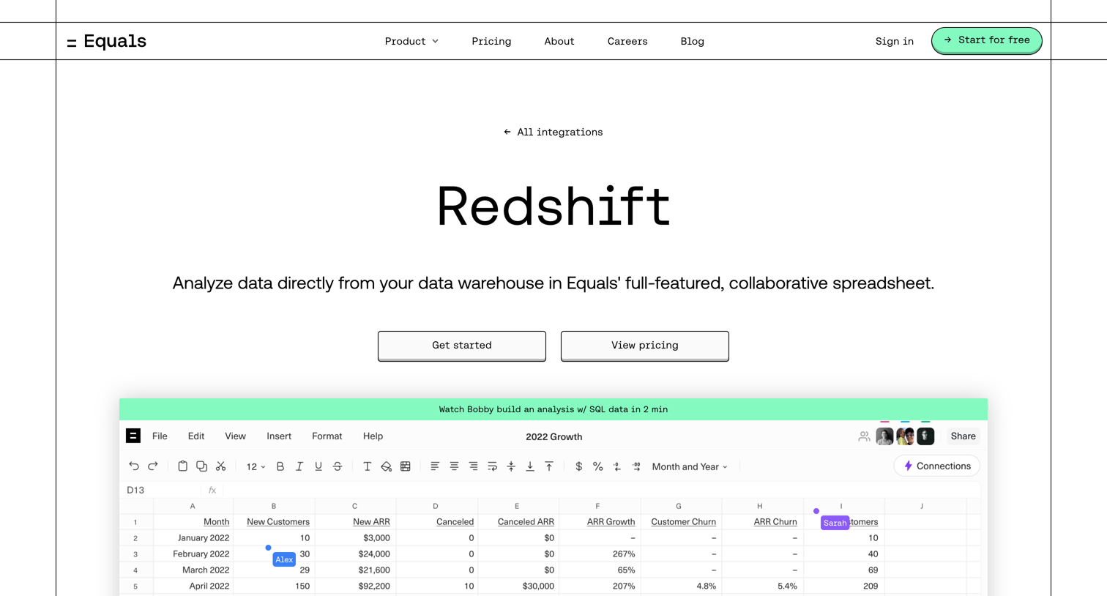Open the Connections button

point(937,466)
